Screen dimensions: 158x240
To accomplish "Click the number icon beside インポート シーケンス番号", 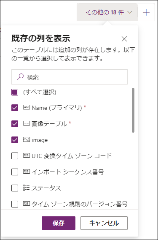I will point(27,172).
